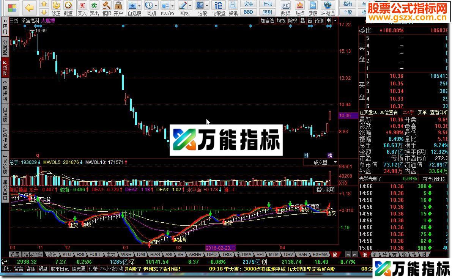Switch to the KDJ indicator tab
Screen dimensions: 452x280
(x=67, y=255)
